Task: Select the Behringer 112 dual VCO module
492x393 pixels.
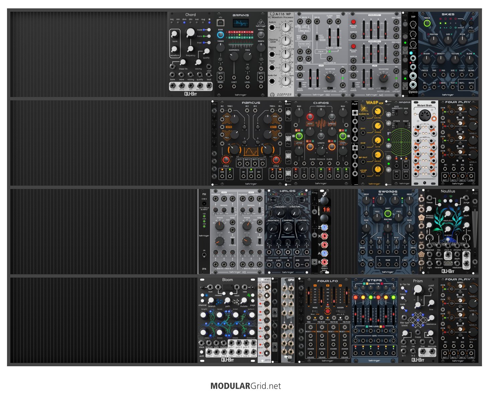Action: click(x=238, y=231)
